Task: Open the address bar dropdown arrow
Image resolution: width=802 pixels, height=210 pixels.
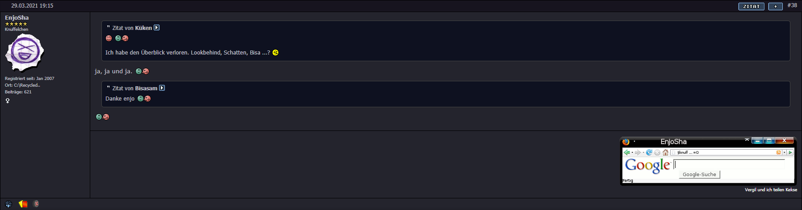Action: click(x=784, y=152)
